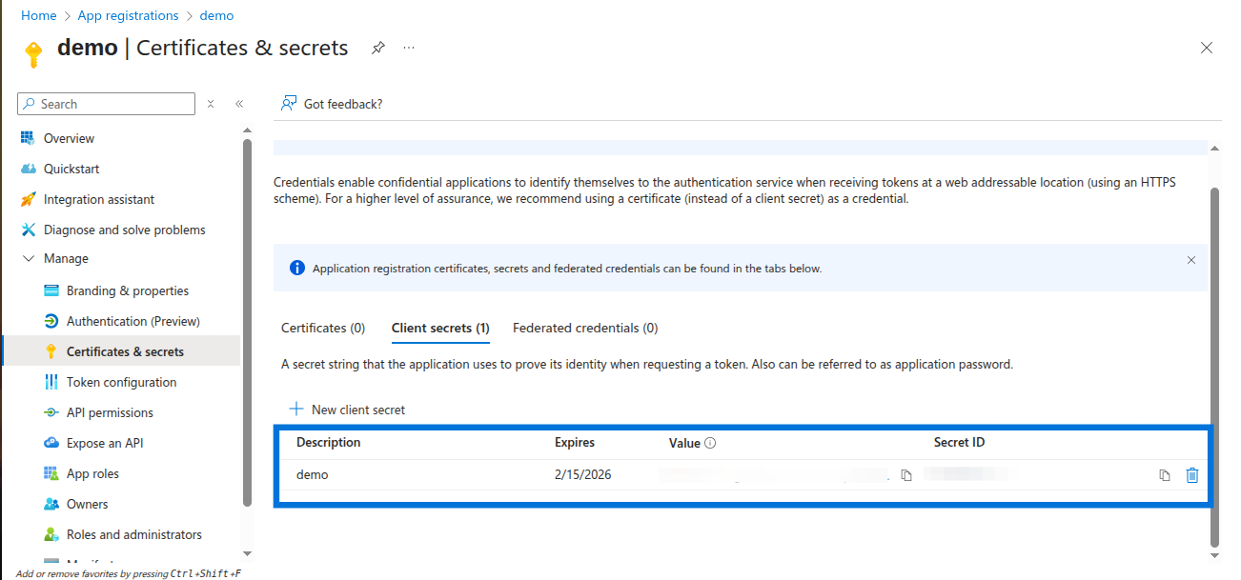Click the API permissions icon
Image resolution: width=1241 pixels, height=580 pixels.
(x=51, y=412)
